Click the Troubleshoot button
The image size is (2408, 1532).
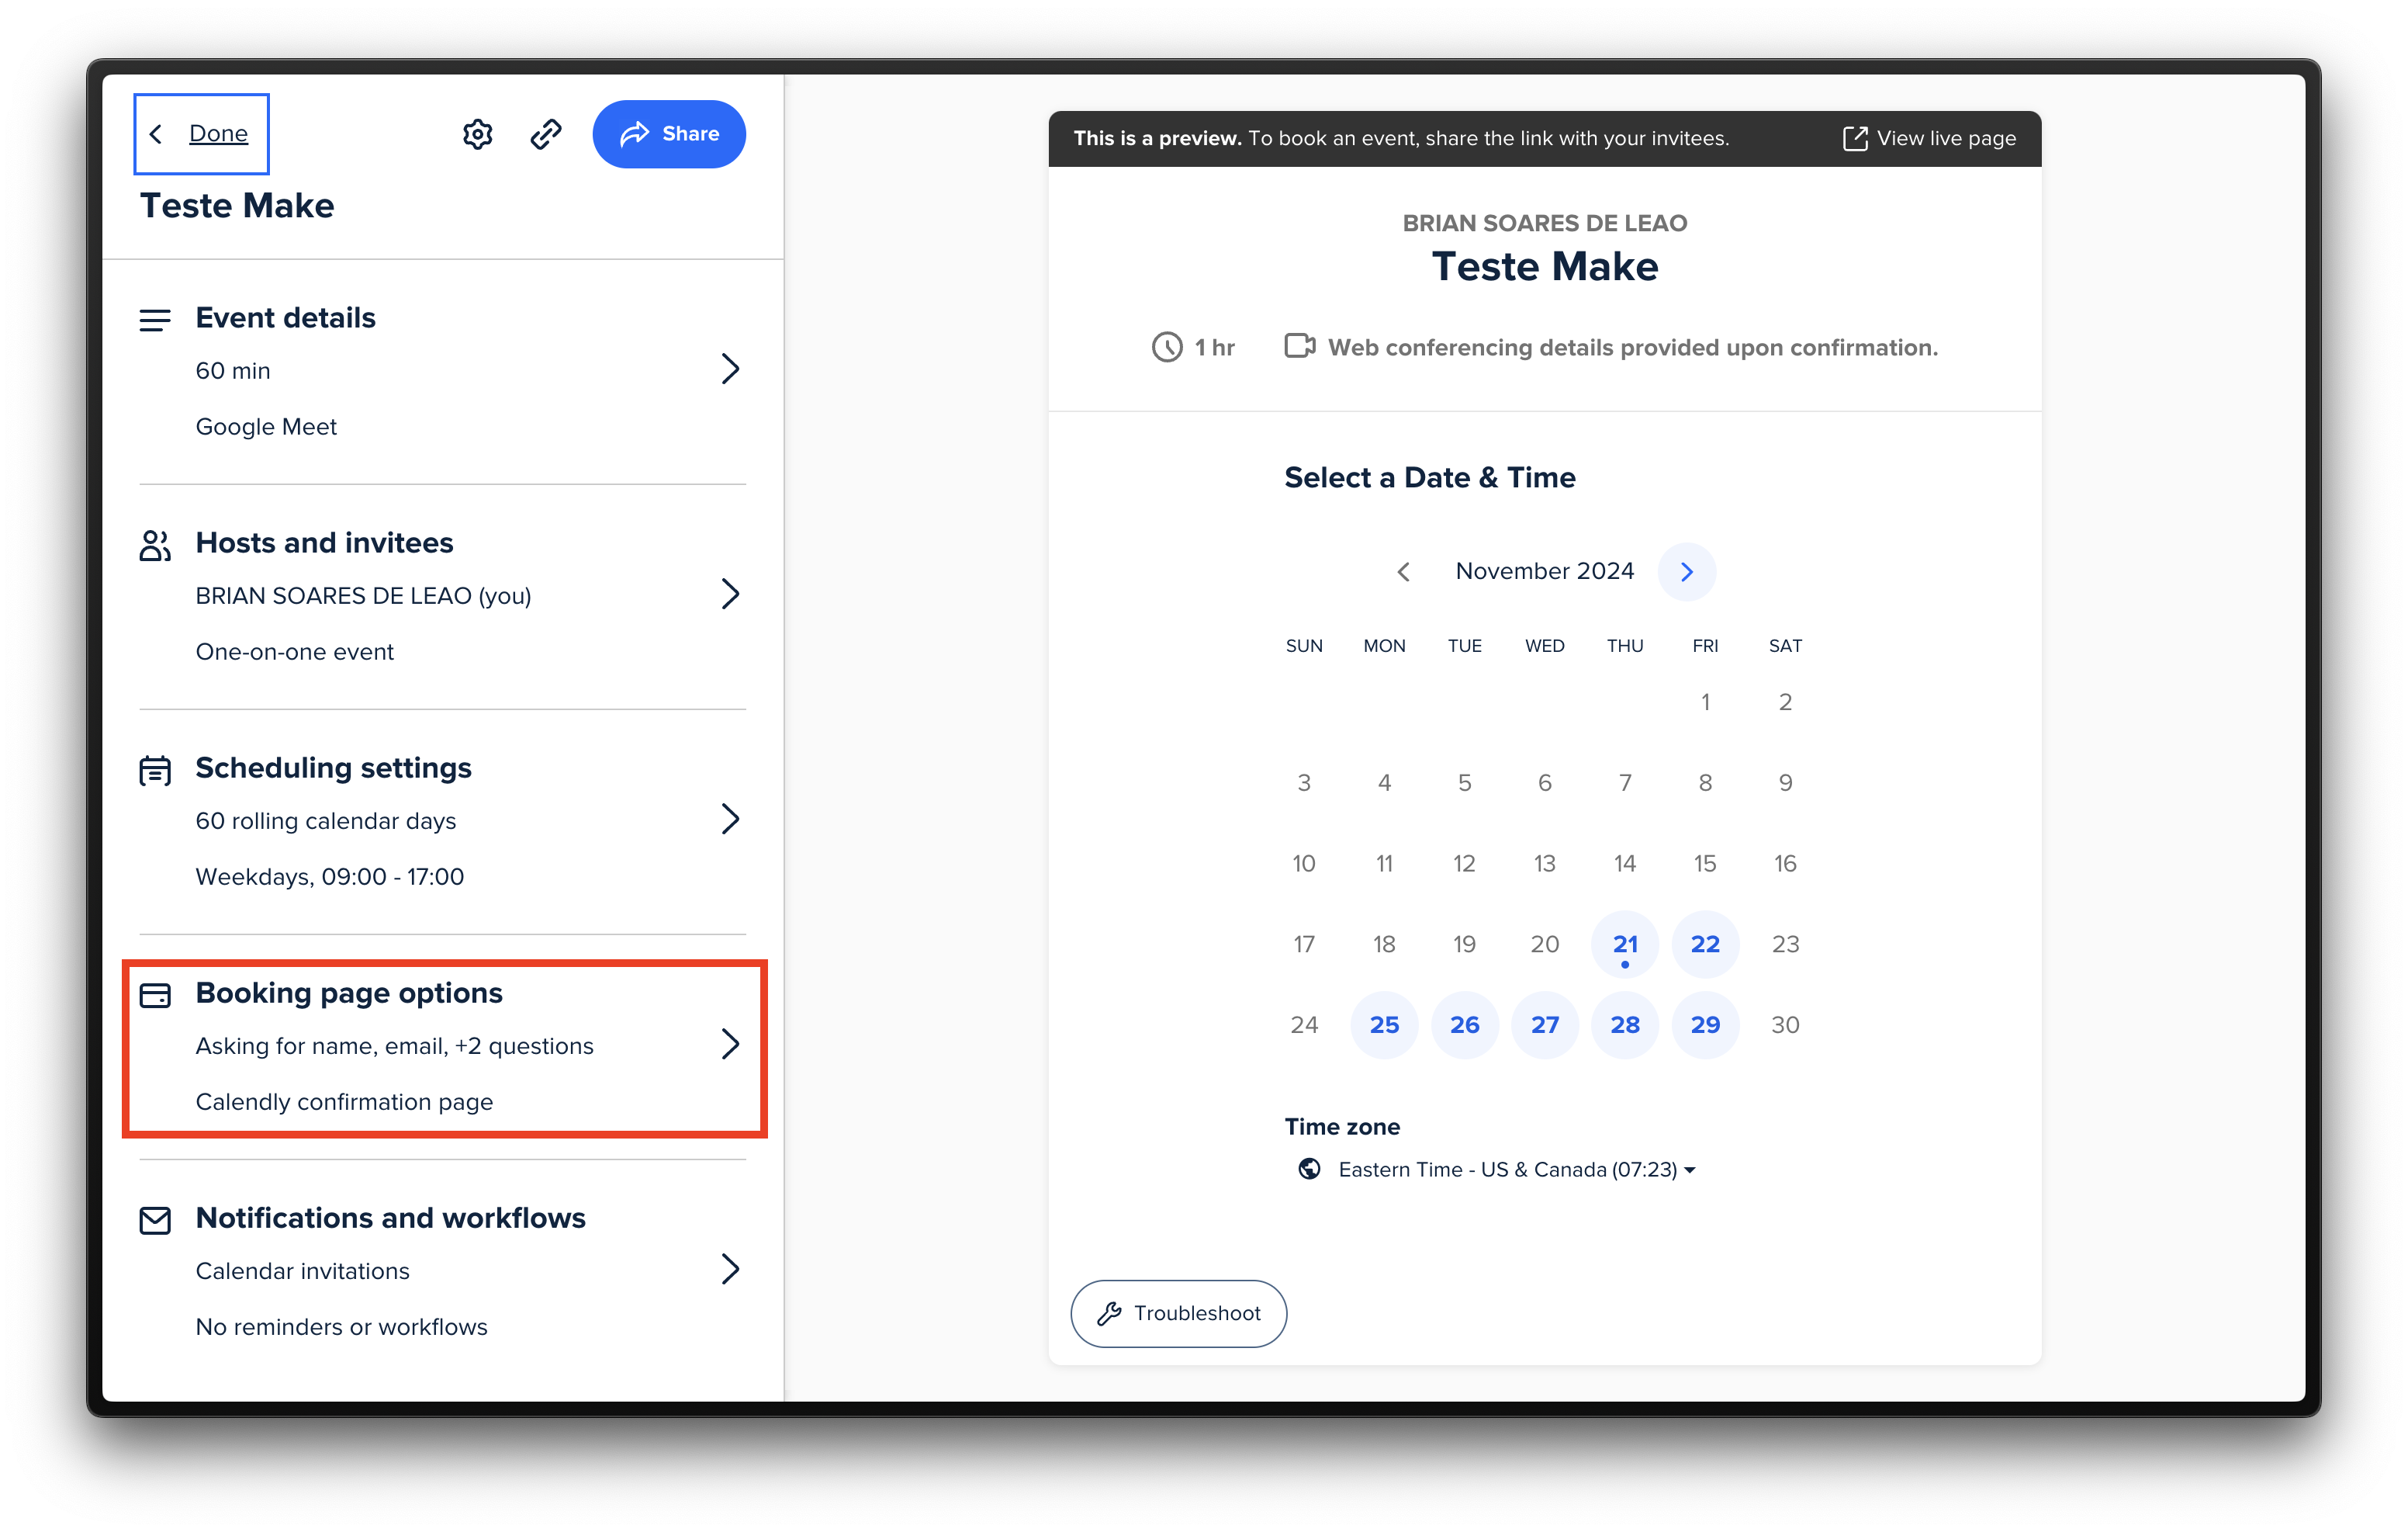click(x=1178, y=1313)
